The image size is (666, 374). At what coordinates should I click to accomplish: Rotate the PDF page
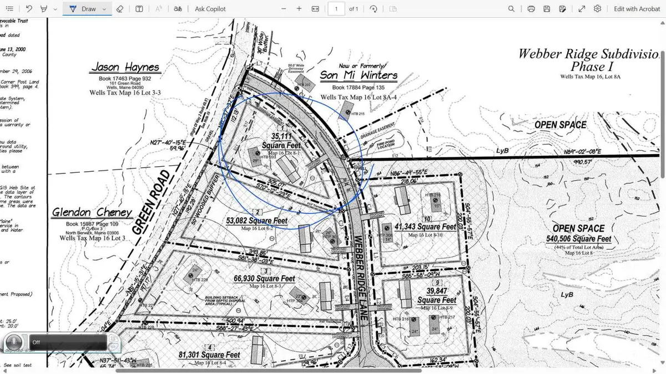[374, 9]
